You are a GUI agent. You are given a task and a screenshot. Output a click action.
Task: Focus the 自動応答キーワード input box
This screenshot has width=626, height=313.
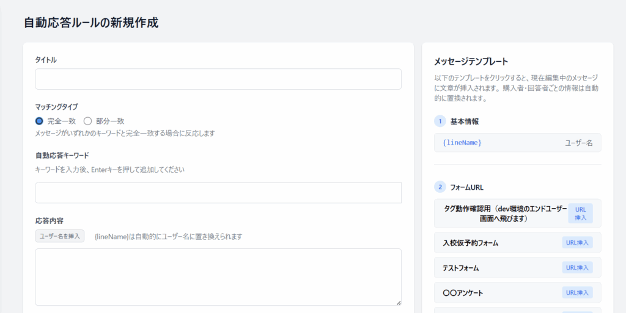218,193
